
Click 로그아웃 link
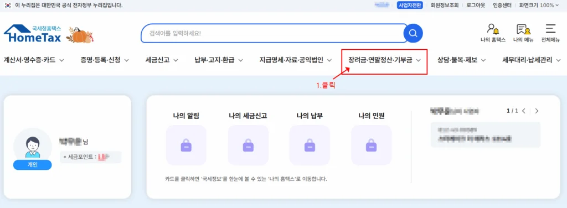[476, 5]
